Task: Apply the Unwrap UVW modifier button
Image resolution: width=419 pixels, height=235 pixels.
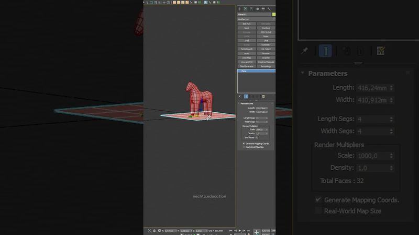Action: (247, 62)
